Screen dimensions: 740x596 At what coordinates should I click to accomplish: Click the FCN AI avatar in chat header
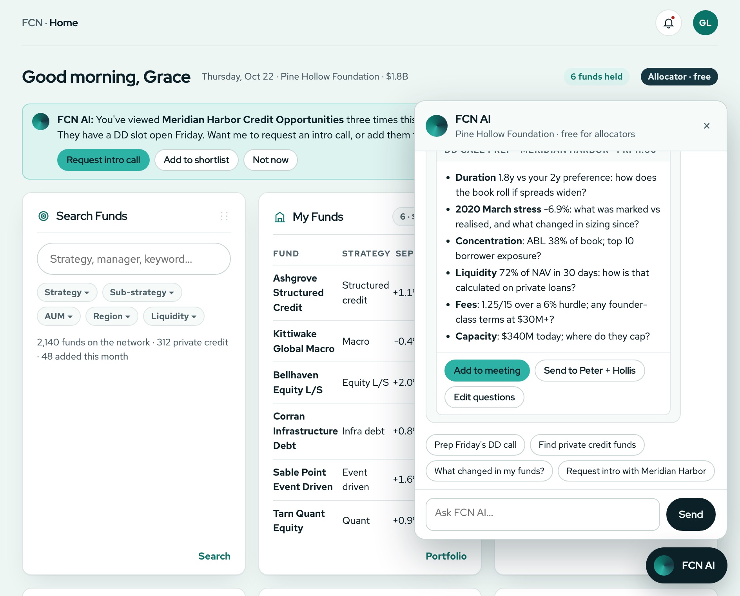click(437, 126)
